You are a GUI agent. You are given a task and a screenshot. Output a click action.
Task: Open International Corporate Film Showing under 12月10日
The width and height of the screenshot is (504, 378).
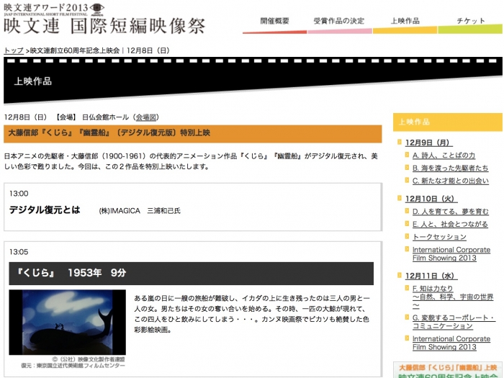(451, 254)
